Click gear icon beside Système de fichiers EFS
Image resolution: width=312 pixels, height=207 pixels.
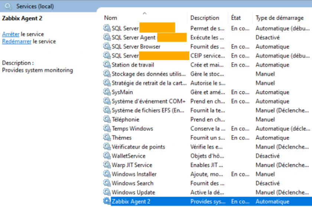pos(107,110)
